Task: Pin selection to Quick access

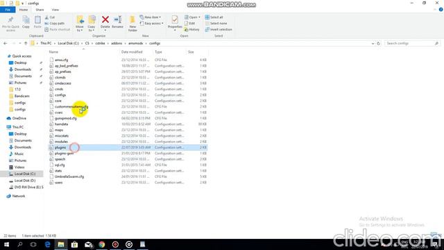Action: point(11,24)
